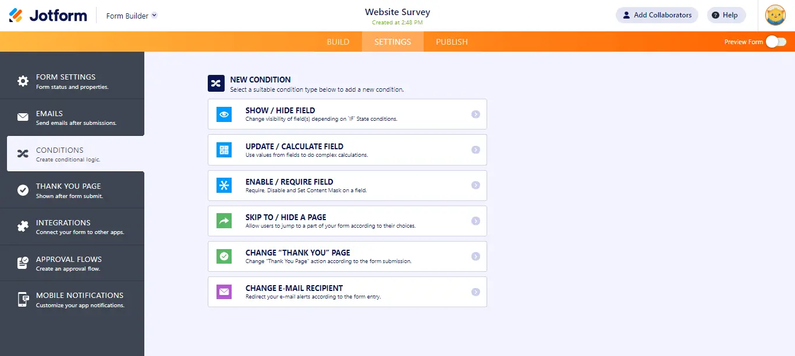Expand Change Thank You Page arrow
Screen dimensions: 795x356
[475, 256]
